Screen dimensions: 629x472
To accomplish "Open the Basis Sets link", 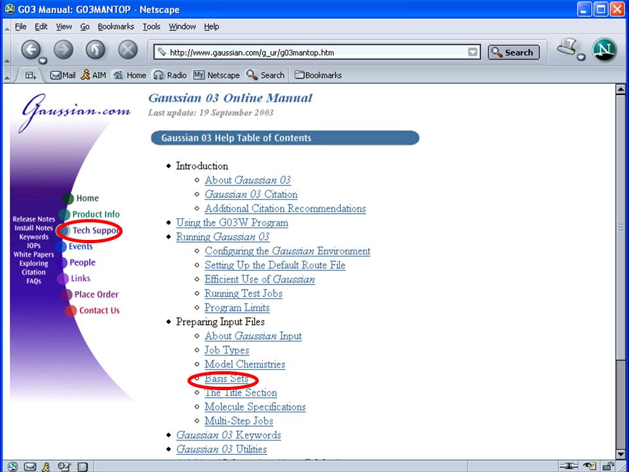I will [x=226, y=378].
